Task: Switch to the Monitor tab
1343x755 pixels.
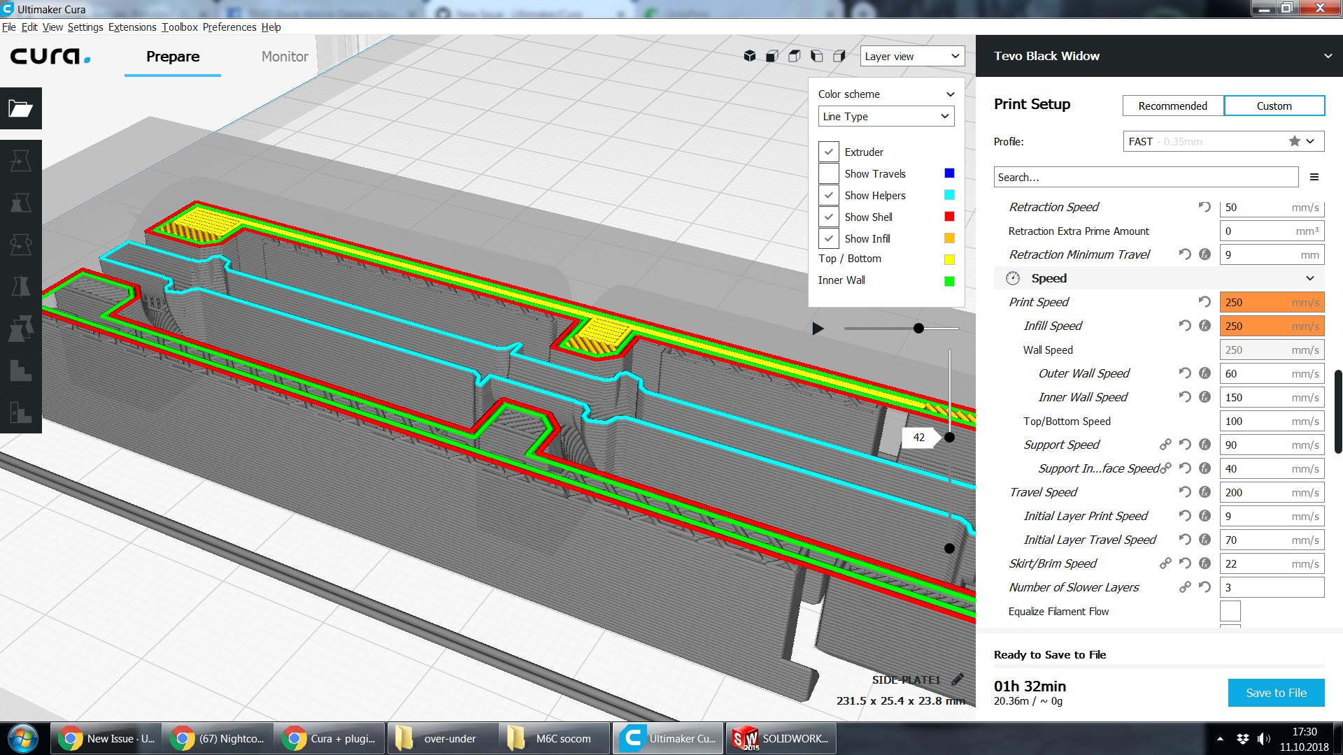Action: (x=285, y=57)
